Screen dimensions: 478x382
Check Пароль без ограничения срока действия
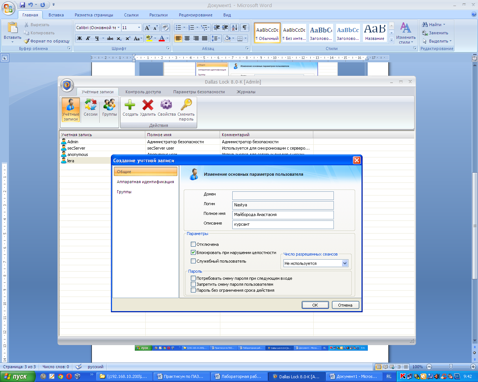tap(193, 290)
